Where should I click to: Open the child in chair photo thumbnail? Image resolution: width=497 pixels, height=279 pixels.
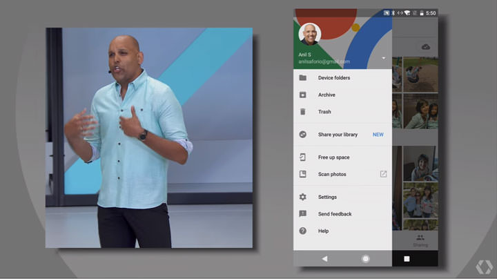pyautogui.click(x=420, y=164)
